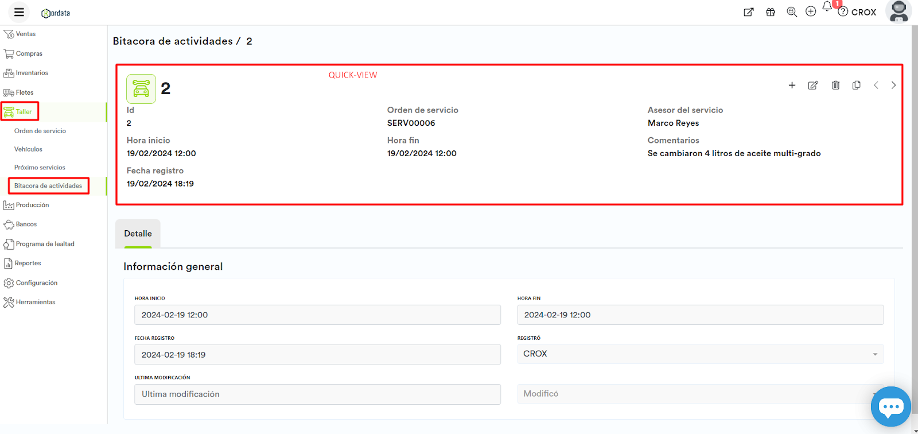Viewport: 918px width, 434px height.
Task: Click the edit pencil icon
Action: click(x=813, y=85)
